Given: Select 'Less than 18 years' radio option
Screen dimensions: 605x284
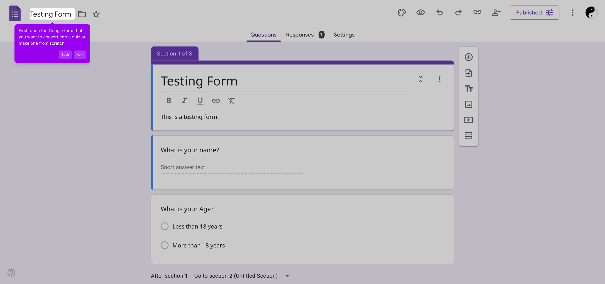Looking at the screenshot, I should click(x=165, y=226).
